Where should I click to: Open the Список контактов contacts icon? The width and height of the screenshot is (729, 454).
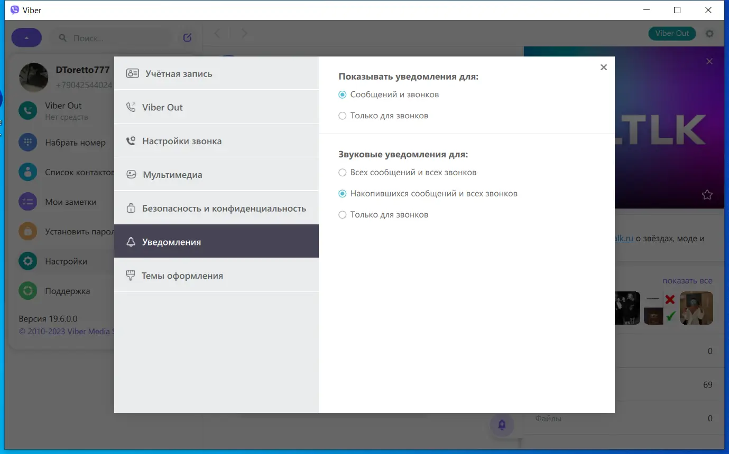tap(27, 172)
